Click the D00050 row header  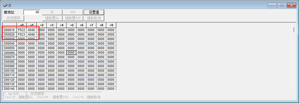coord(10,48)
